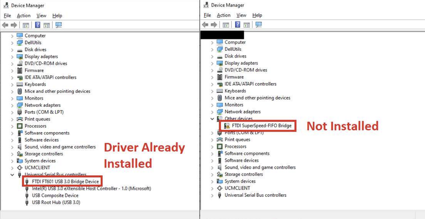Select Firmware icon in right window

(x=220, y=77)
